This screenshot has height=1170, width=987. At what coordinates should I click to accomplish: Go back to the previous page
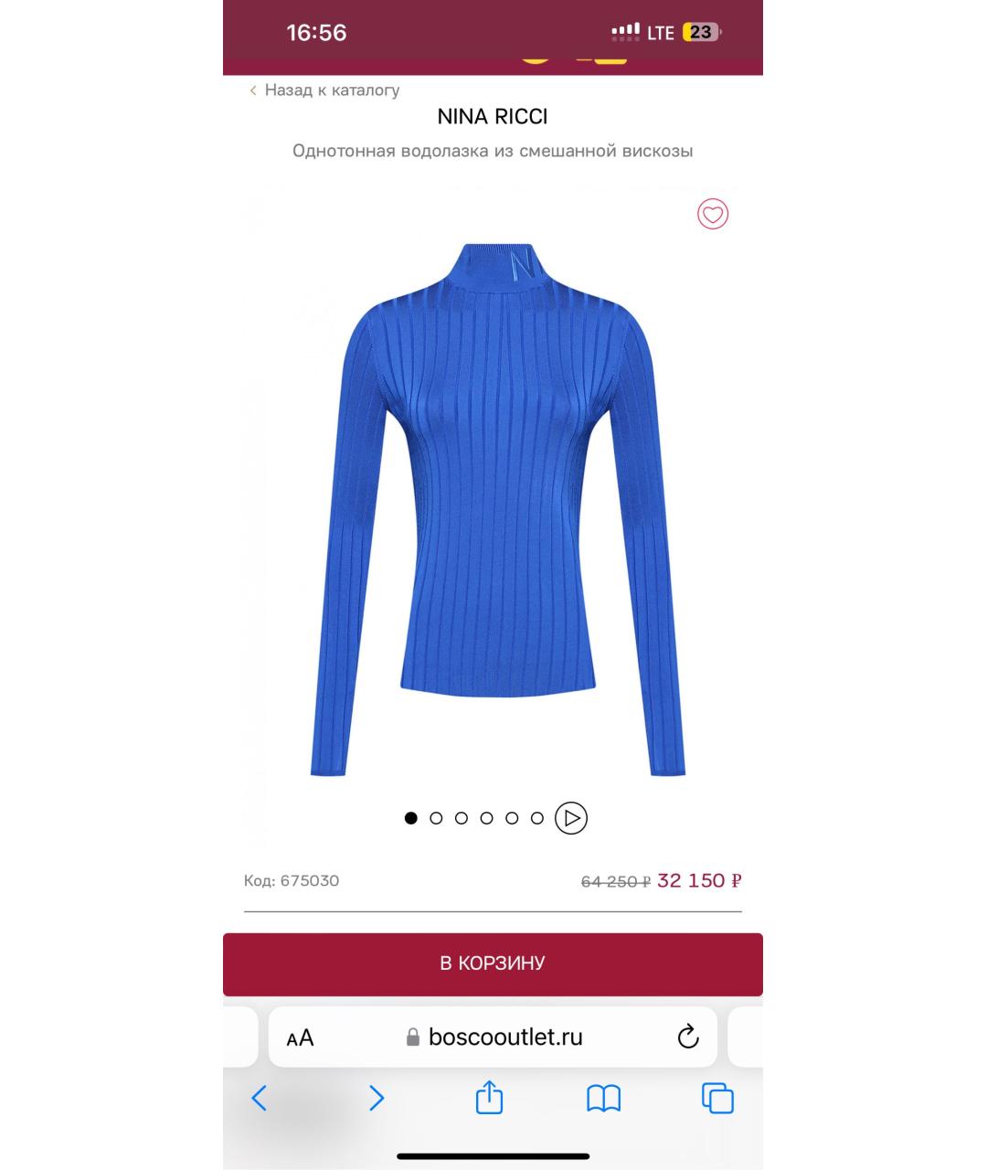coord(260,1098)
